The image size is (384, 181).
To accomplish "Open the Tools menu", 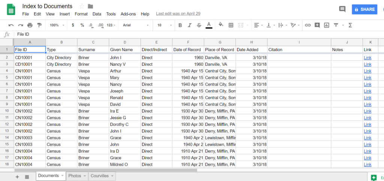I will (x=111, y=14).
